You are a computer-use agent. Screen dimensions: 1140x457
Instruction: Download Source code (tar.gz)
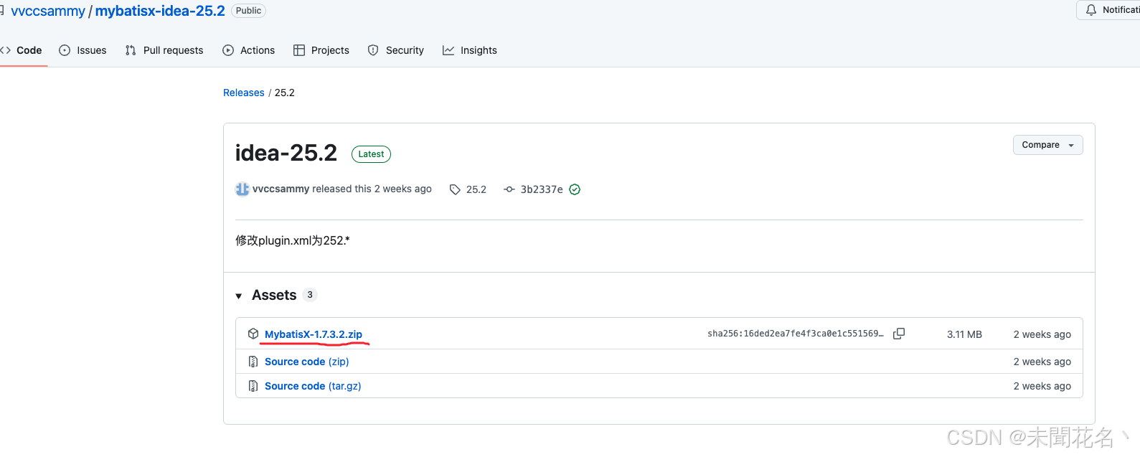tap(313, 386)
